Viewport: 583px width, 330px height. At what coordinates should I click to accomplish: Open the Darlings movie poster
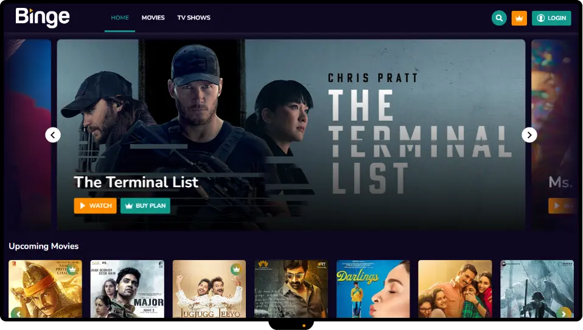pyautogui.click(x=373, y=289)
